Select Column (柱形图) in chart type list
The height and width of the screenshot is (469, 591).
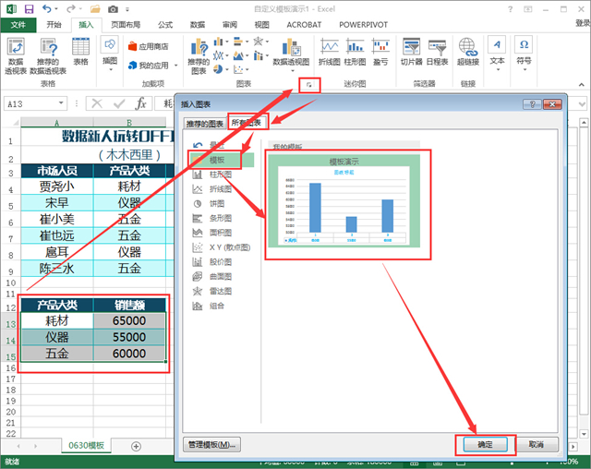coord(222,174)
